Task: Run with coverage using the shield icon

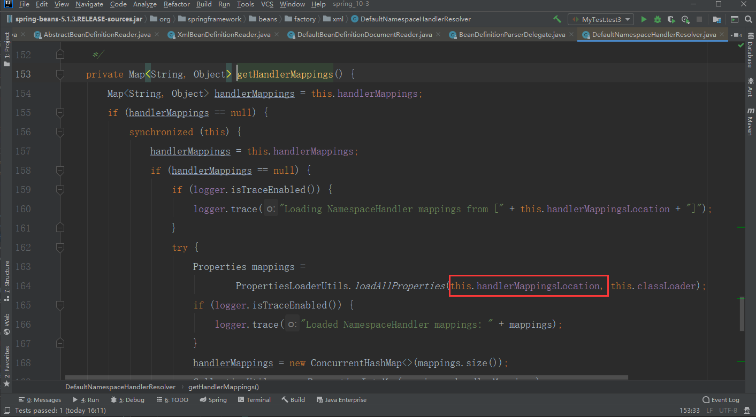Action: (671, 19)
